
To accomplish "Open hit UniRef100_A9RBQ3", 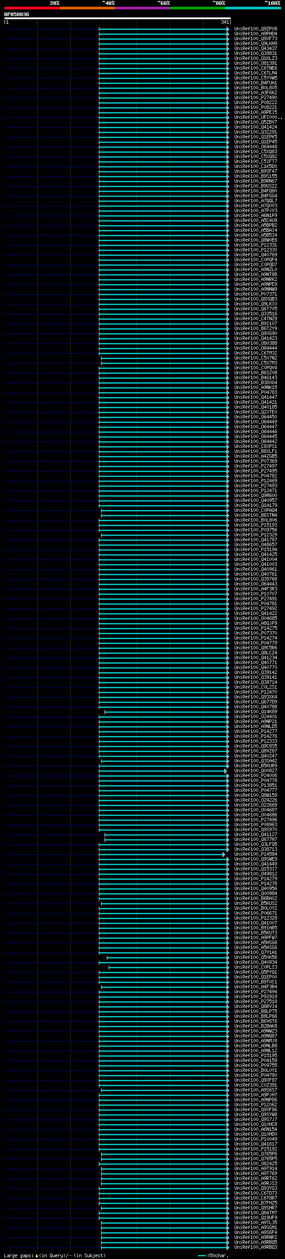I will tap(255, 1247).
